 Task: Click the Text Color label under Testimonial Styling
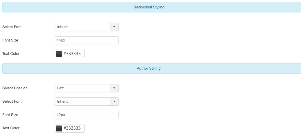coord(11,54)
